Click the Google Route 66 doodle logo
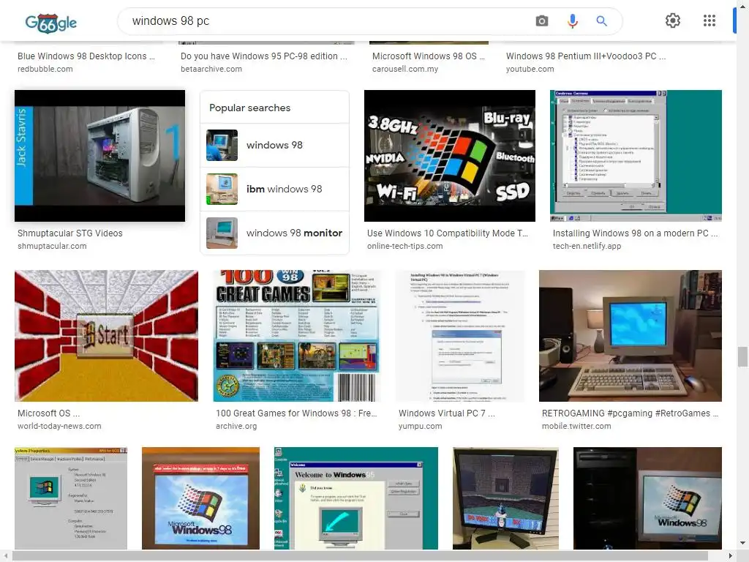This screenshot has height=562, width=749. [x=51, y=22]
